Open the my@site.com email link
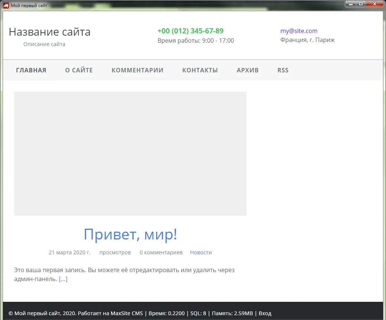The width and height of the screenshot is (386, 320). 299,31
